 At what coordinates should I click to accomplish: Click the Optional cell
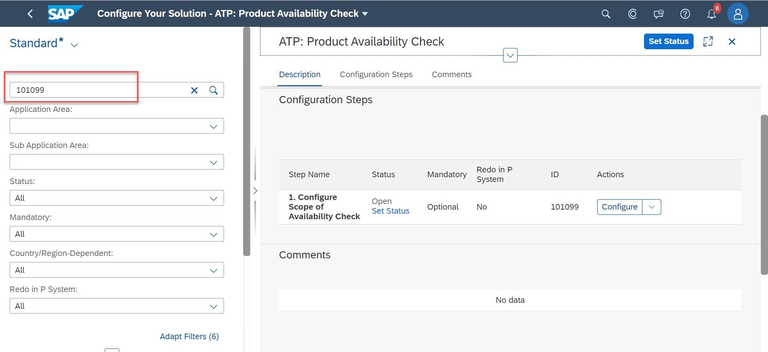click(x=443, y=207)
